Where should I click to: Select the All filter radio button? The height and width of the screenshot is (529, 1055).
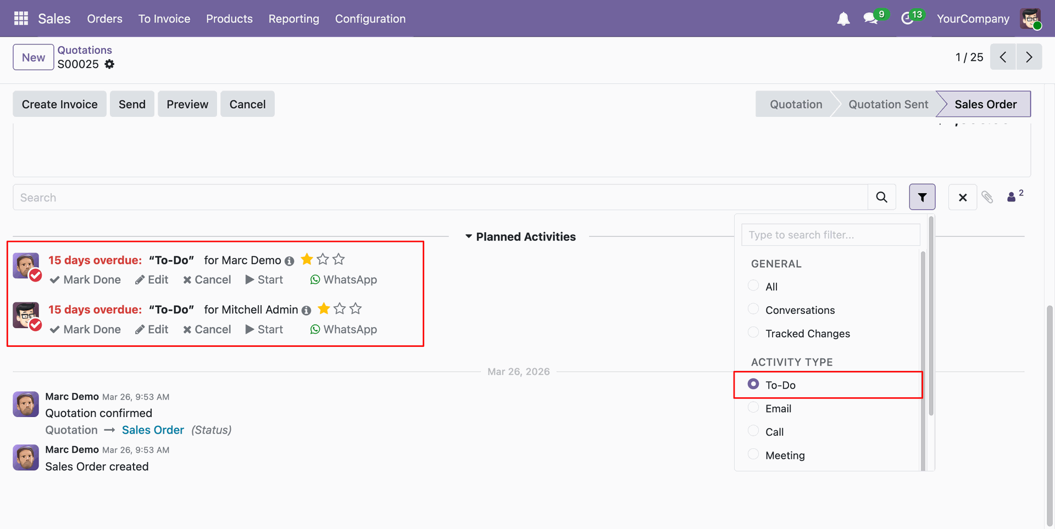click(x=753, y=286)
